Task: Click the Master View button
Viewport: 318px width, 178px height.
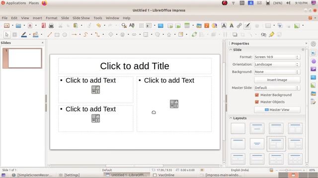Action: 277,110
